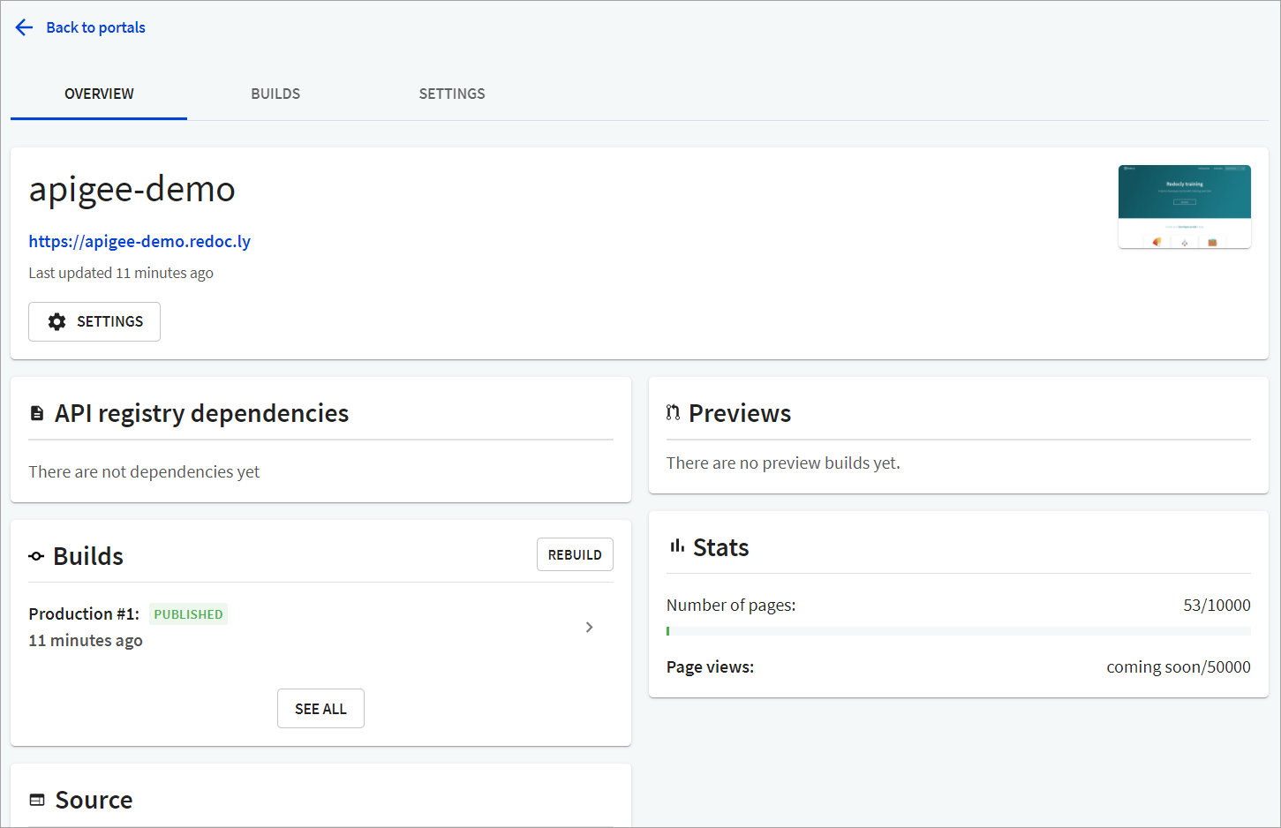Open the Settings tab

(452, 94)
